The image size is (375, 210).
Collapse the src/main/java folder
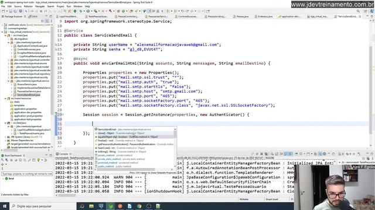5,35
